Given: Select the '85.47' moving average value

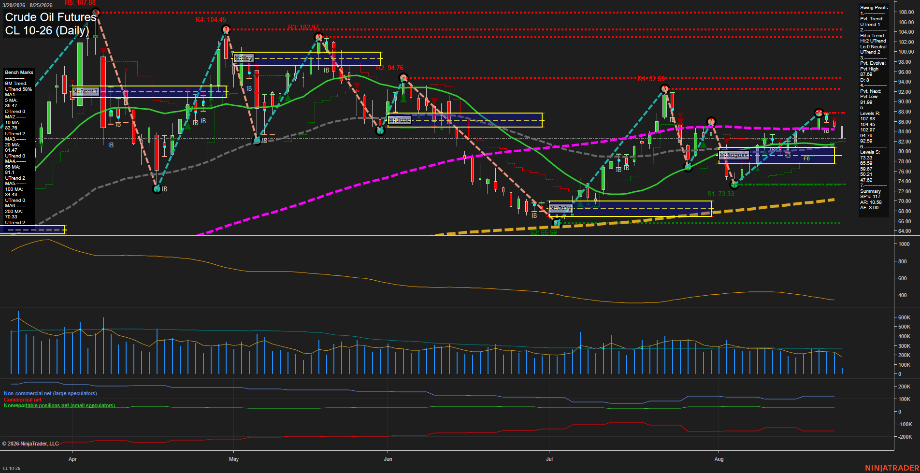Looking at the screenshot, I should point(11,106).
